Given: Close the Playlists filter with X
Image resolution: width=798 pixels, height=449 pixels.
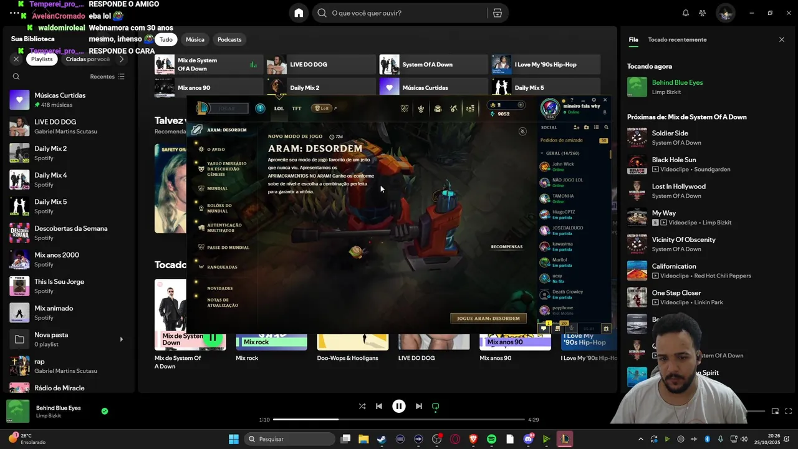Looking at the screenshot, I should (x=16, y=59).
